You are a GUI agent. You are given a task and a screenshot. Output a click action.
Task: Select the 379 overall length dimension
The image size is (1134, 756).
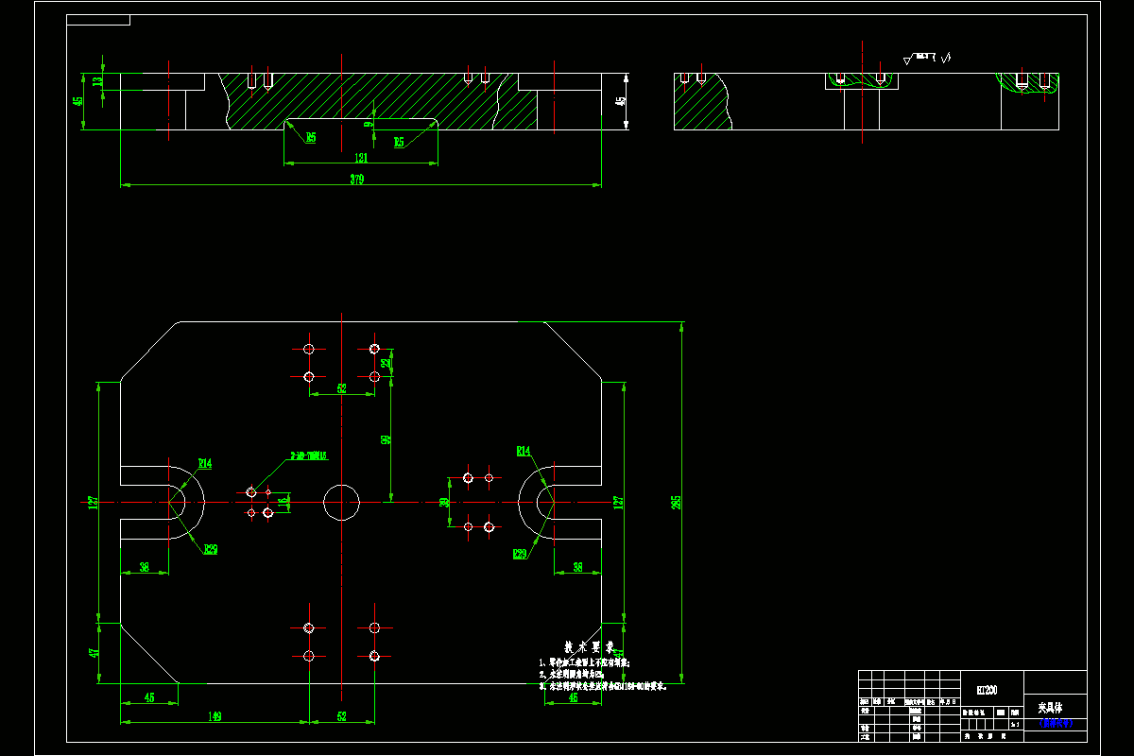click(x=356, y=179)
